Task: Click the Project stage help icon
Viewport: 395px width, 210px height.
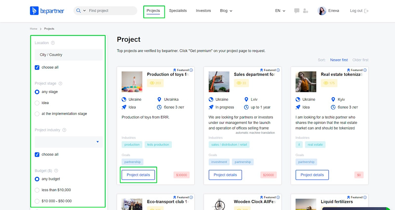Action: (60, 83)
